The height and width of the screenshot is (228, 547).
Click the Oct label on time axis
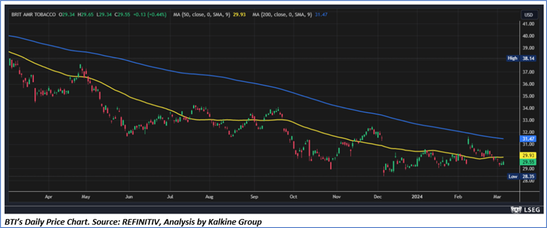click(x=293, y=197)
